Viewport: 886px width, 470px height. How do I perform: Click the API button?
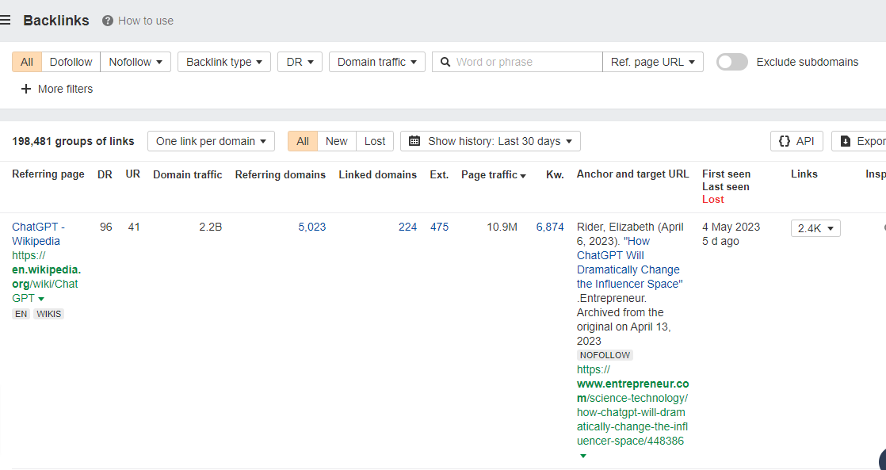pyautogui.click(x=796, y=141)
